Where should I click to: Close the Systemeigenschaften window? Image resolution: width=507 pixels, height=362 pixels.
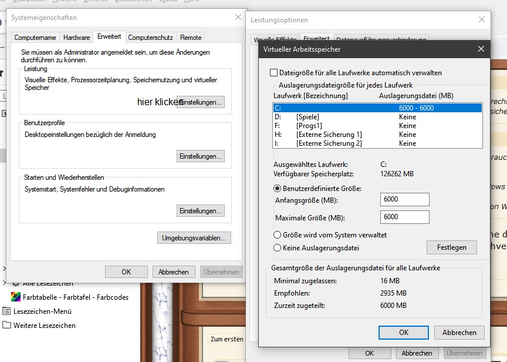[x=238, y=18]
